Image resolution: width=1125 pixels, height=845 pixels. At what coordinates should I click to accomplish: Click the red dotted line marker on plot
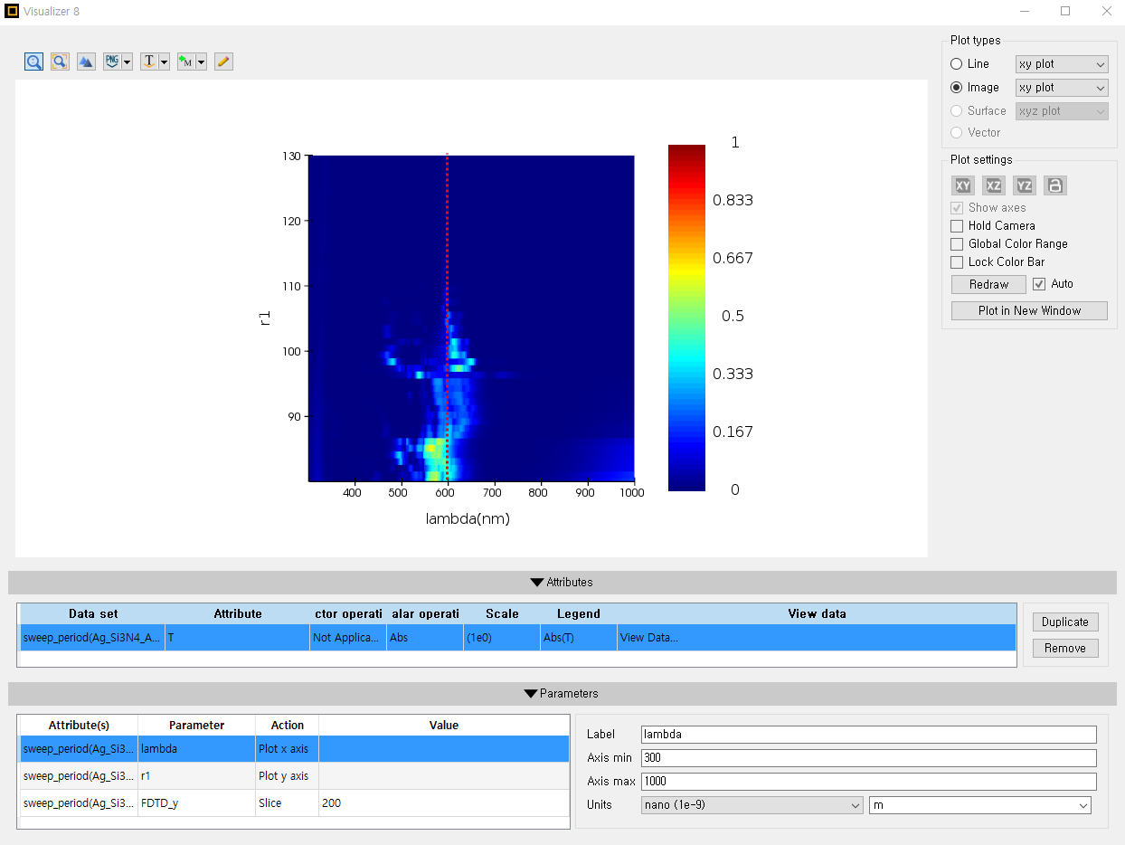click(447, 317)
